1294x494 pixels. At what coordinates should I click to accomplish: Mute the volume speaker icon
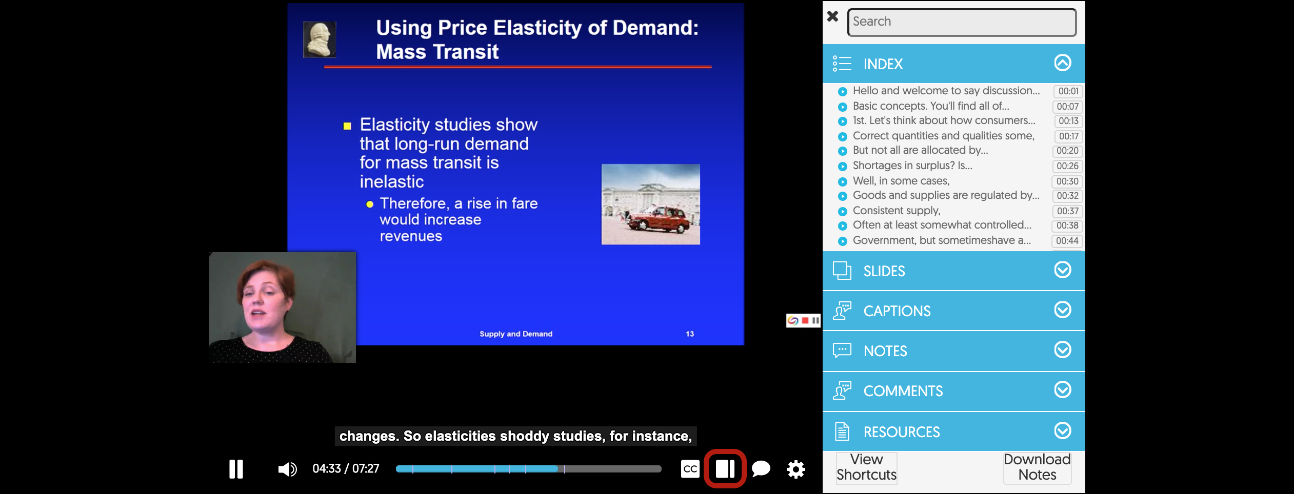287,469
